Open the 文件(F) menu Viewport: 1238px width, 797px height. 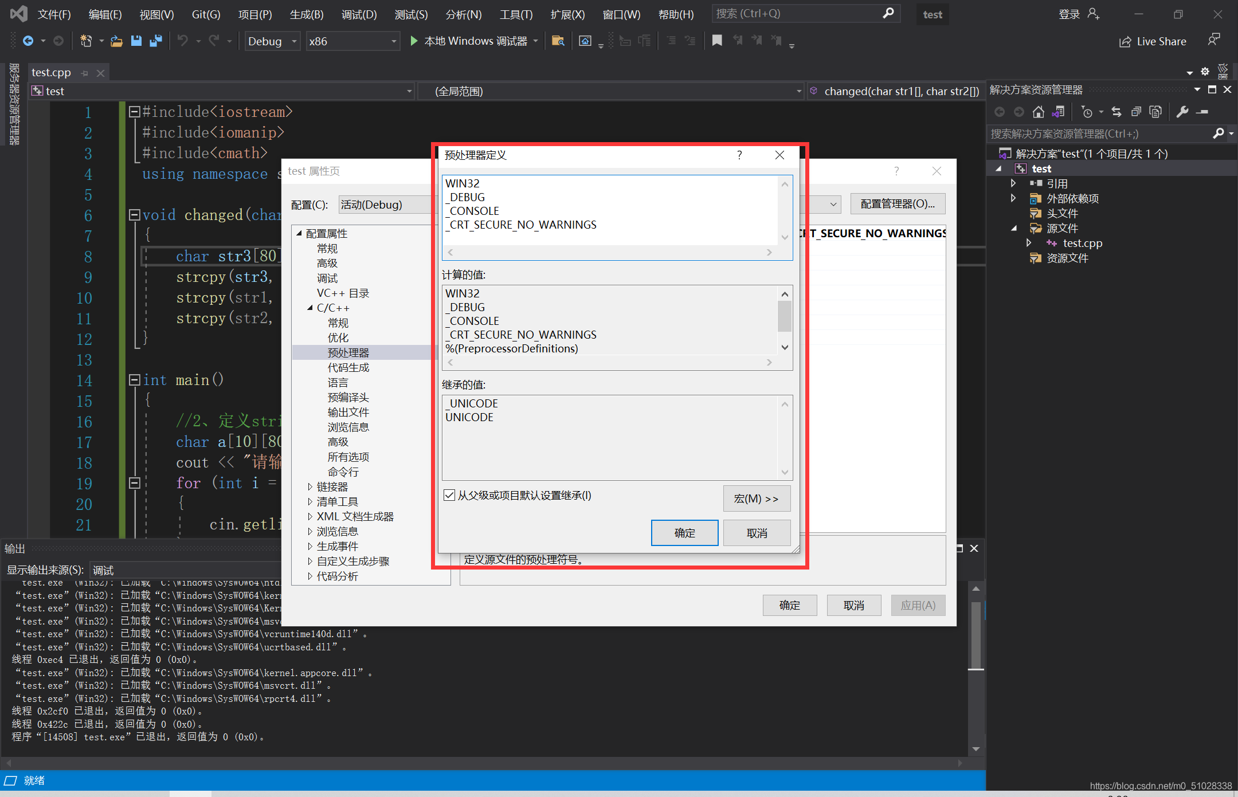click(54, 14)
